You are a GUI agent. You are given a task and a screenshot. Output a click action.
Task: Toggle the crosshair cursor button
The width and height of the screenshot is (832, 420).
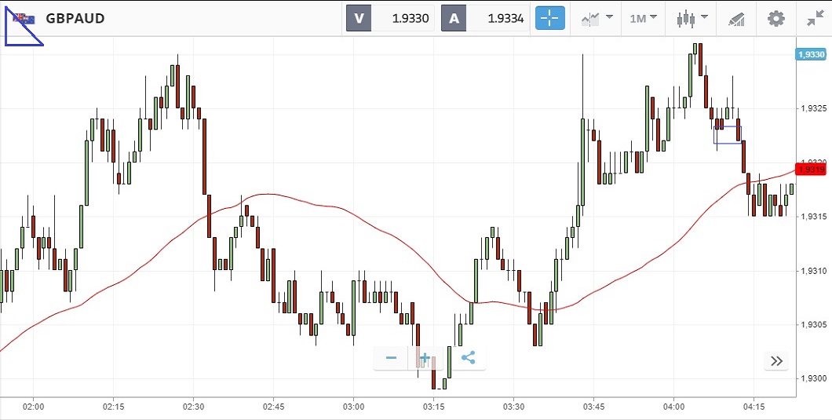pyautogui.click(x=550, y=18)
